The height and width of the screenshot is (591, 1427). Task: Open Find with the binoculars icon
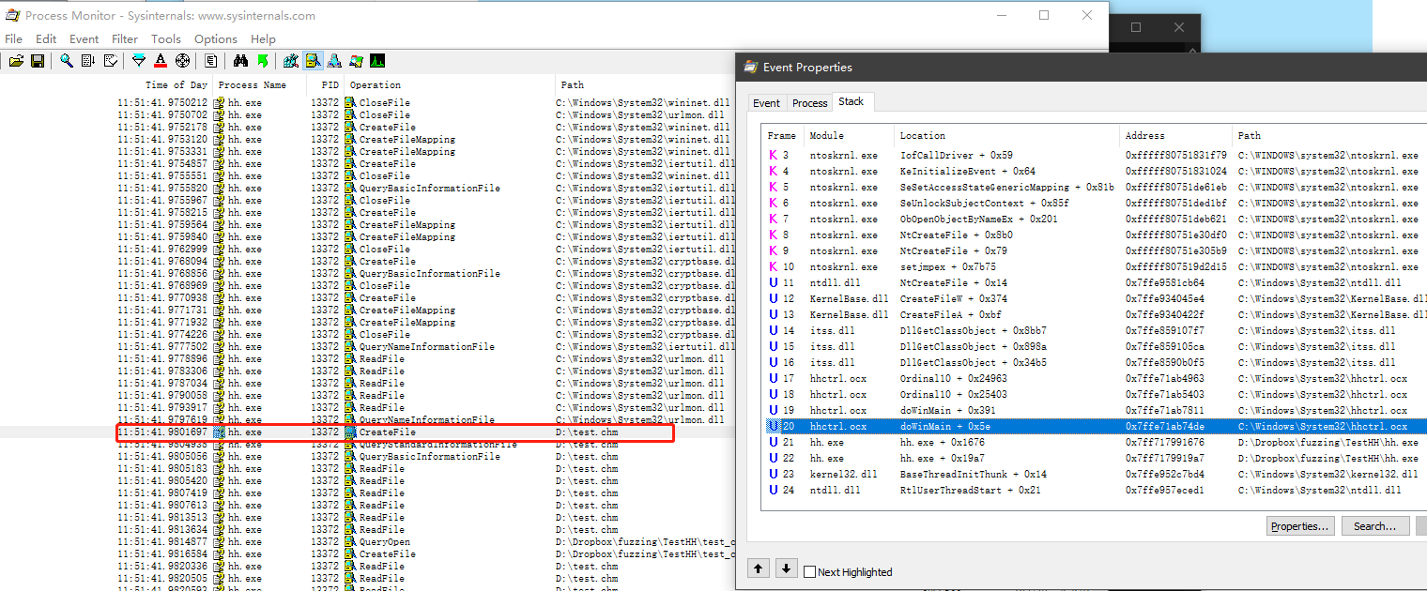click(240, 61)
